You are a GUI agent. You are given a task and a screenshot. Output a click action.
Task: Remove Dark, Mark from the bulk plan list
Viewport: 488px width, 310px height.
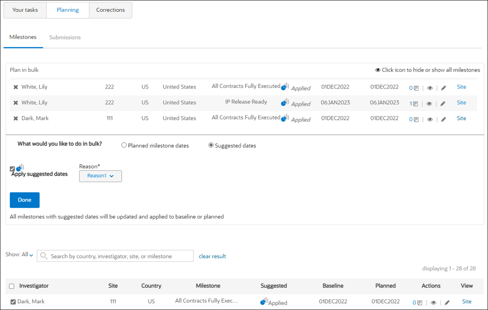pos(15,118)
